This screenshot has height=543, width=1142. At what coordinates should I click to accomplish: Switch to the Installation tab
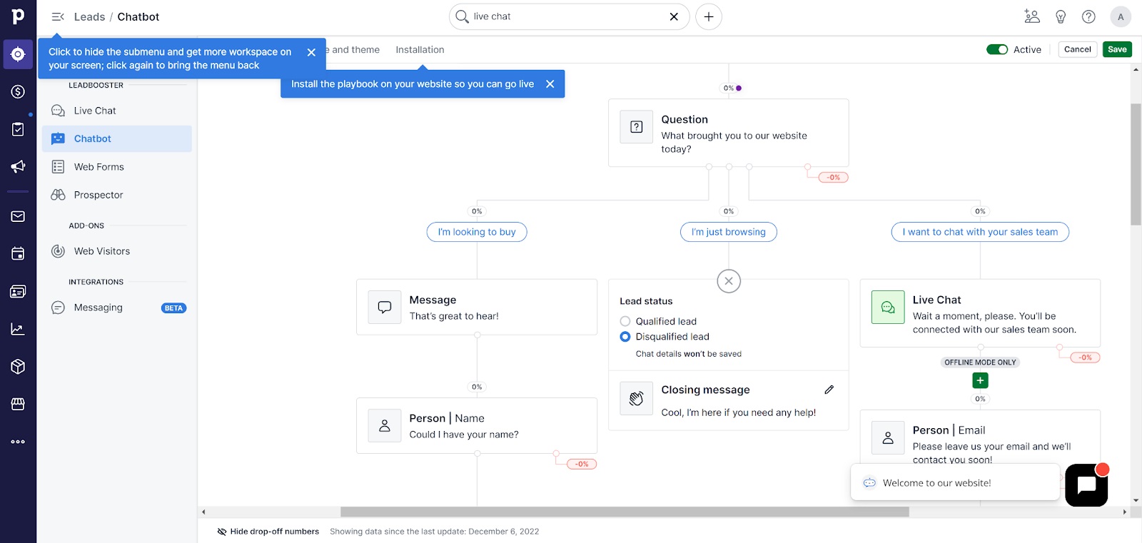tap(420, 50)
